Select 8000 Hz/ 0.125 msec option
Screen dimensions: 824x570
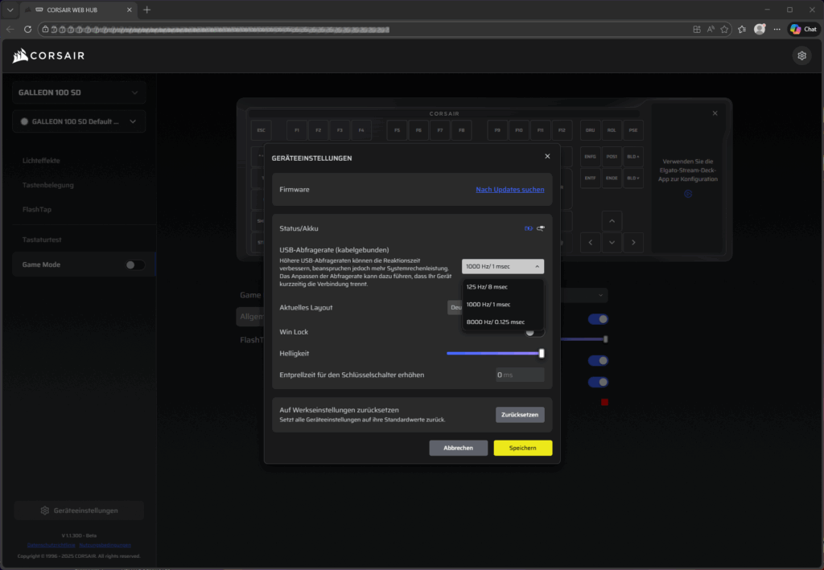(x=495, y=322)
